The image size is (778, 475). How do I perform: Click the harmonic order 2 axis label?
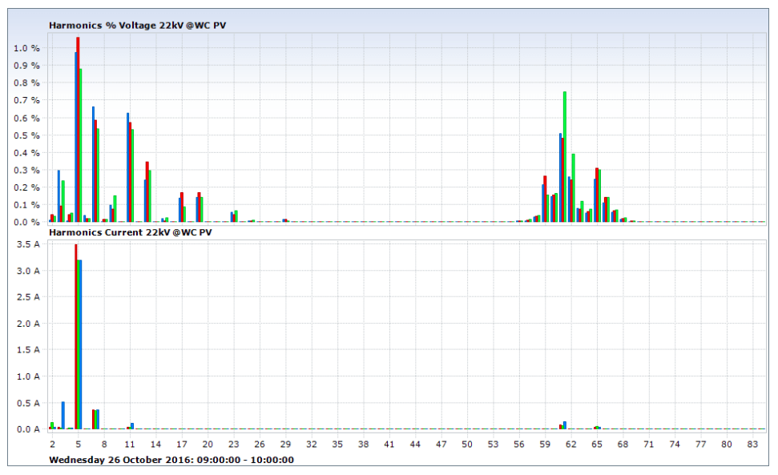pos(53,444)
